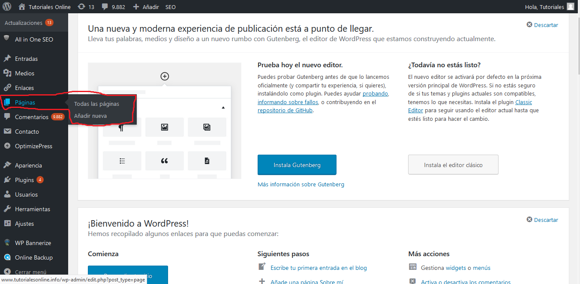Screen dimensions: 580x284
Task: Click the plus icon next to Añadir
Action: click(136, 7)
